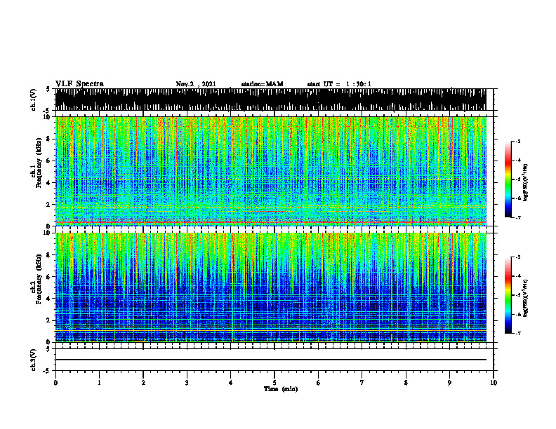
Task: Click the "-3" label on ch.2 colorbar
Action: (518, 257)
